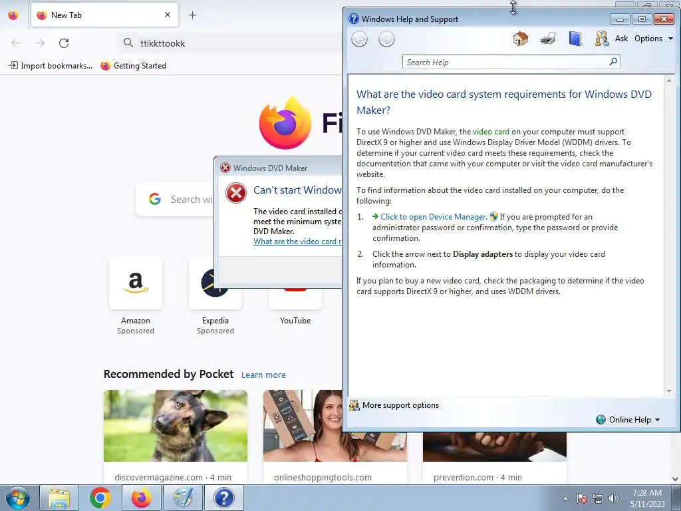
Task: Maximize the Windows Help and Support window
Action: (x=642, y=19)
